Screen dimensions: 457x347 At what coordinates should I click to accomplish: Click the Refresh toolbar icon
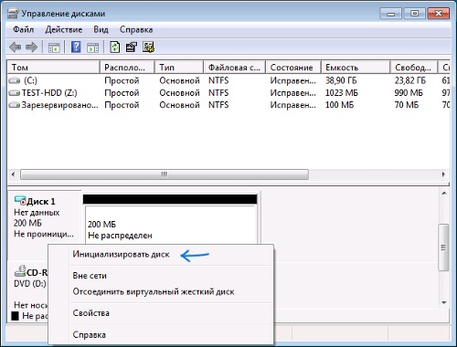114,47
